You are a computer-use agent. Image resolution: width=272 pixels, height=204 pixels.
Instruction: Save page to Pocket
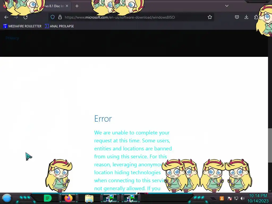tap(237, 17)
